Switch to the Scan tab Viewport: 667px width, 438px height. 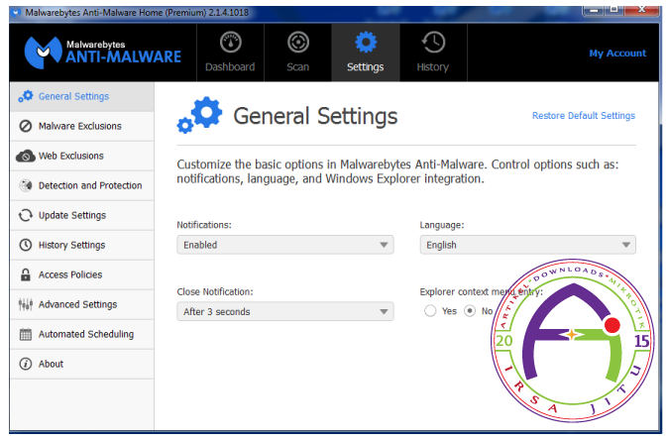297,53
